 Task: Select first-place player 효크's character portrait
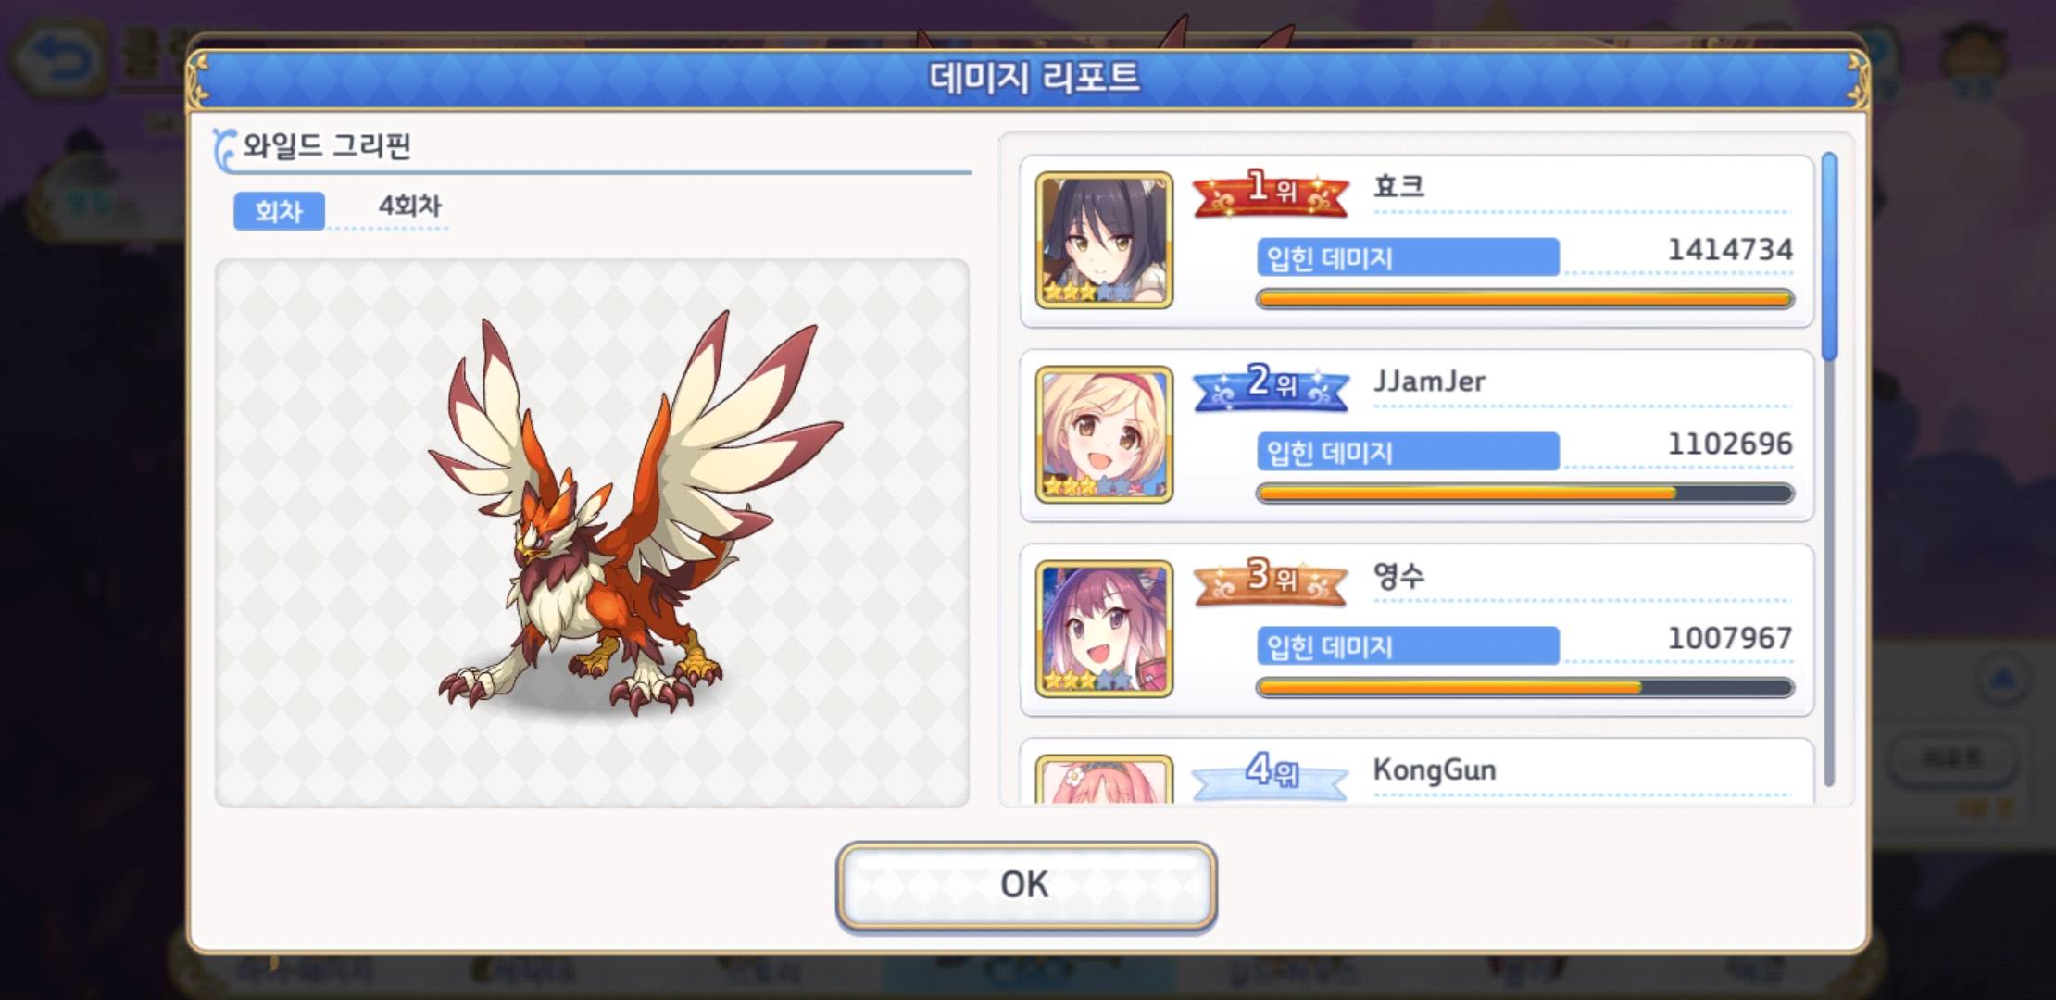click(1104, 241)
